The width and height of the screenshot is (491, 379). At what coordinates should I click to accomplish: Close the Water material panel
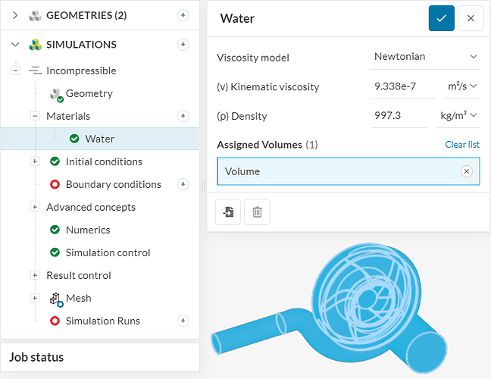coord(471,18)
